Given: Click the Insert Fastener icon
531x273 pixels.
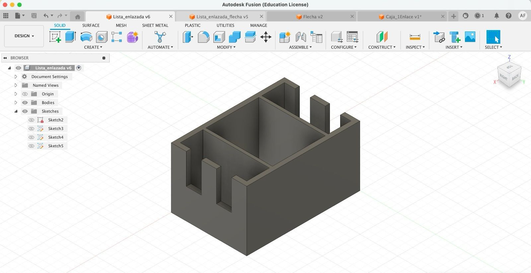Looking at the screenshot, I should click(455, 37).
